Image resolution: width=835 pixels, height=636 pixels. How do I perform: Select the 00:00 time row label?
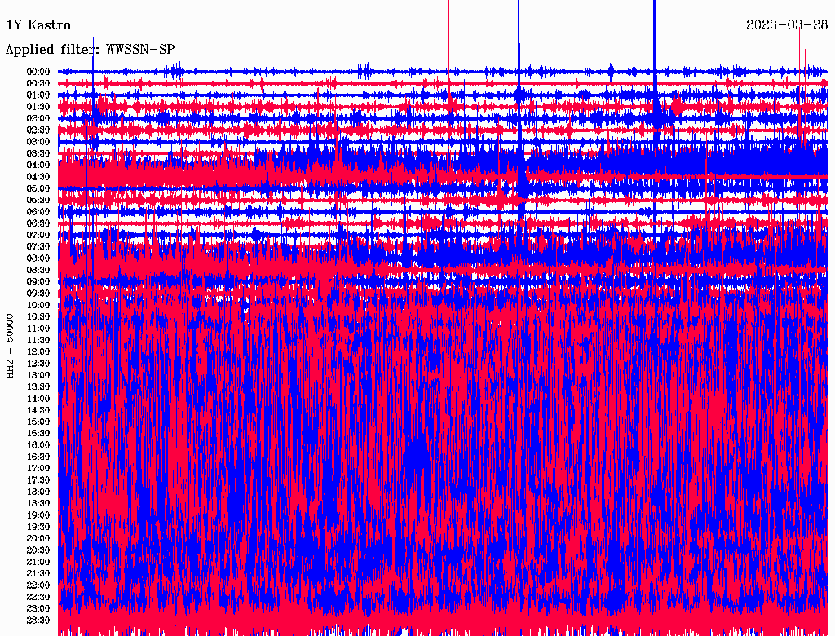tap(39, 72)
